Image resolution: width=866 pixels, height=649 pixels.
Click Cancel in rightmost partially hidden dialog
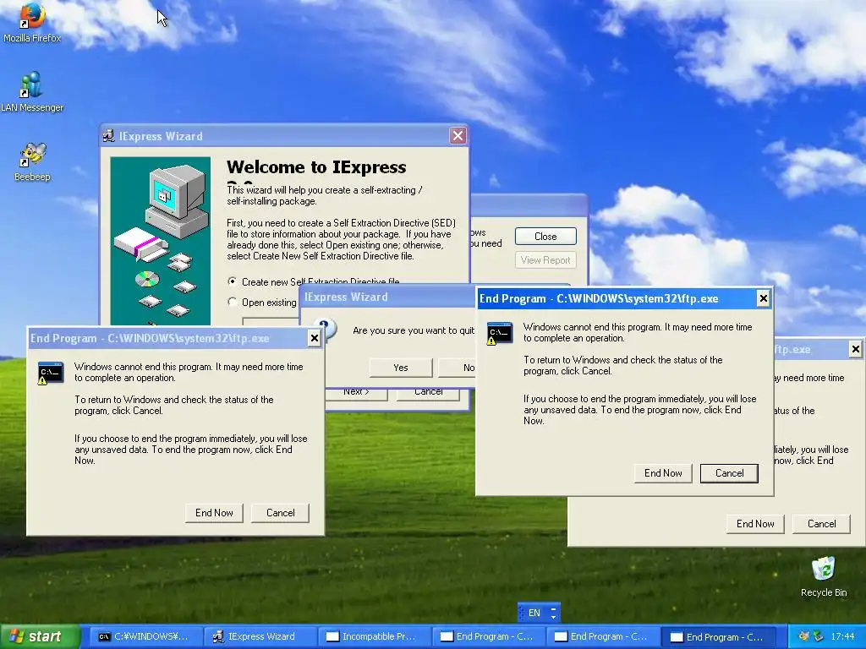point(822,524)
